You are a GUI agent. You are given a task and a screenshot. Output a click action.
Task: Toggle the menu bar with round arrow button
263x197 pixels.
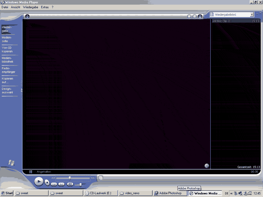click(x=27, y=16)
